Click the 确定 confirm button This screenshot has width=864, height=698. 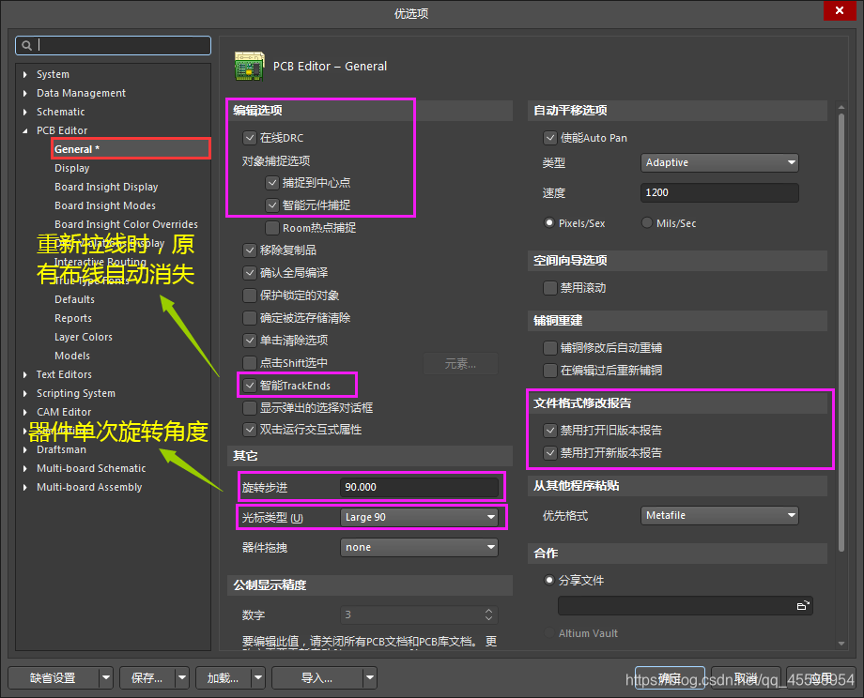(x=670, y=677)
